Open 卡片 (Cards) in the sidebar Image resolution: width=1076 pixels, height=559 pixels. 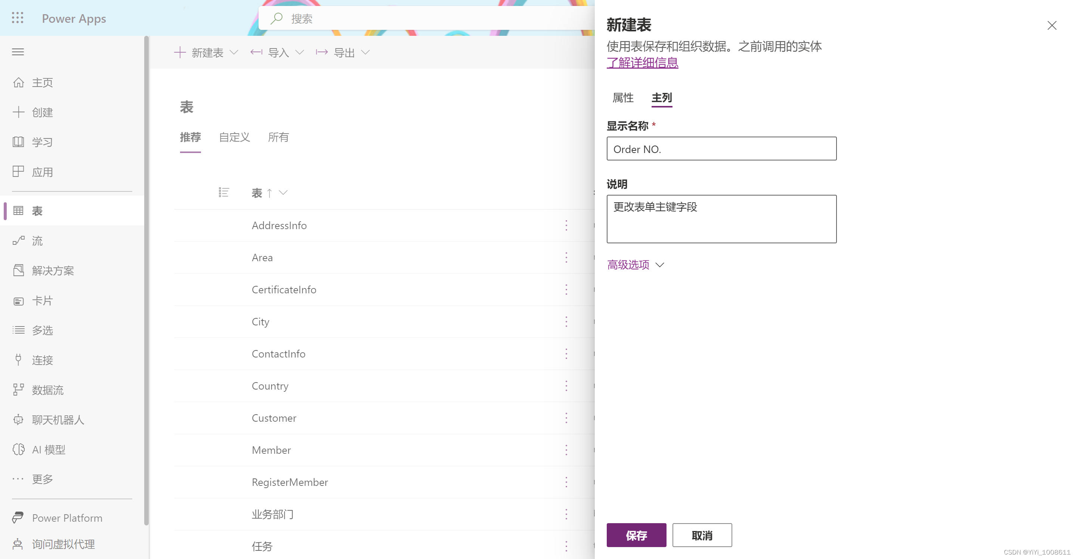pos(42,300)
